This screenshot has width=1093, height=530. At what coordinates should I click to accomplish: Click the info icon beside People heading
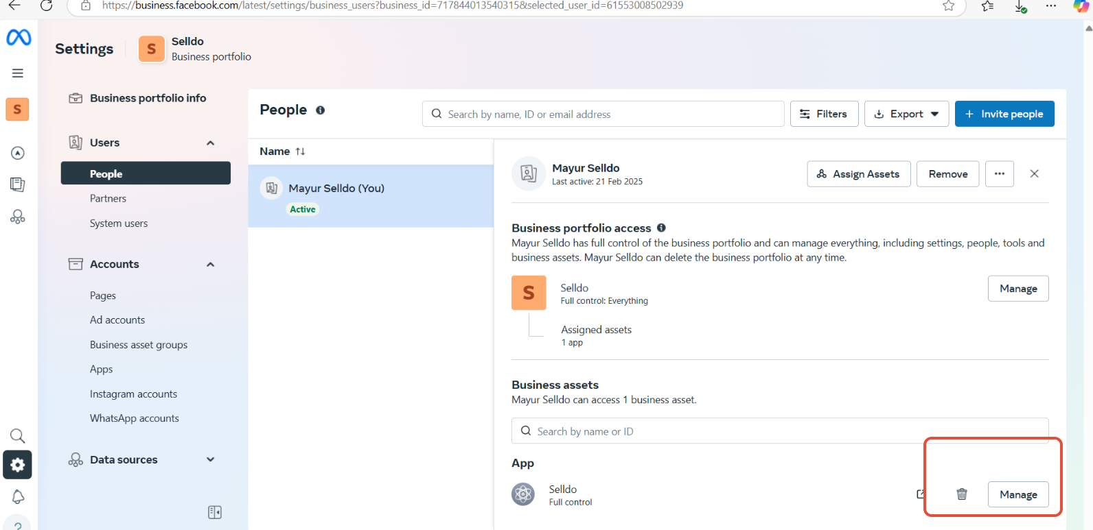point(320,110)
